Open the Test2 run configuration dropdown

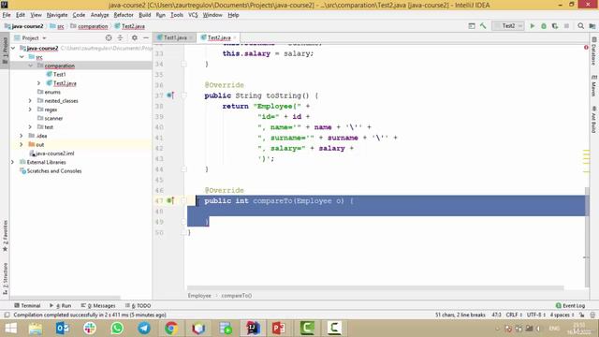tap(508, 26)
